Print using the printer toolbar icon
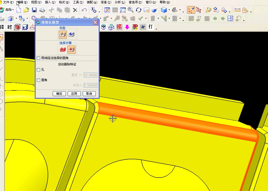The height and width of the screenshot is (191, 268). 42,10
